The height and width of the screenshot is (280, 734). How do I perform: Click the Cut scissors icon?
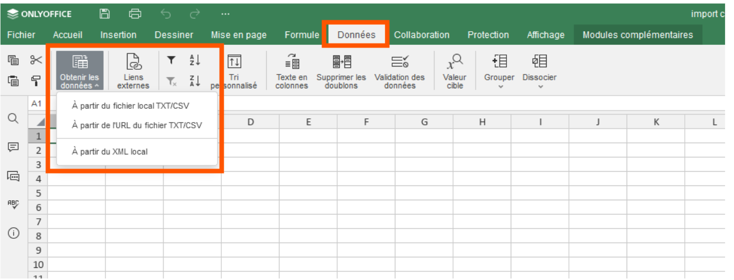tap(36, 60)
